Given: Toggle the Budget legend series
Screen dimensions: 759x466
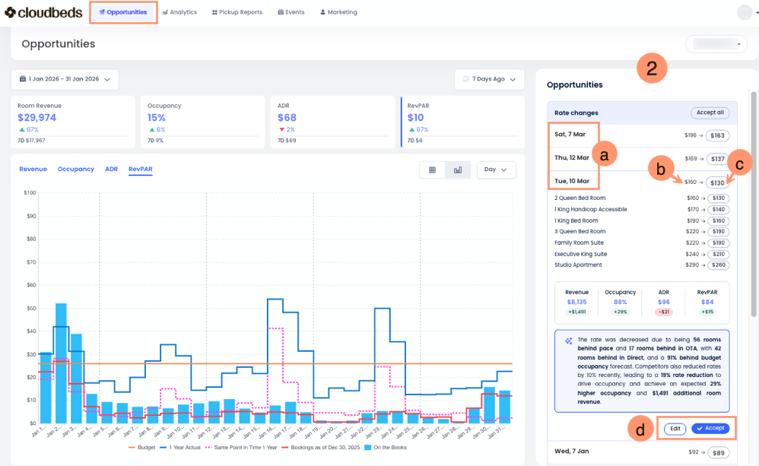Looking at the screenshot, I should (x=141, y=448).
